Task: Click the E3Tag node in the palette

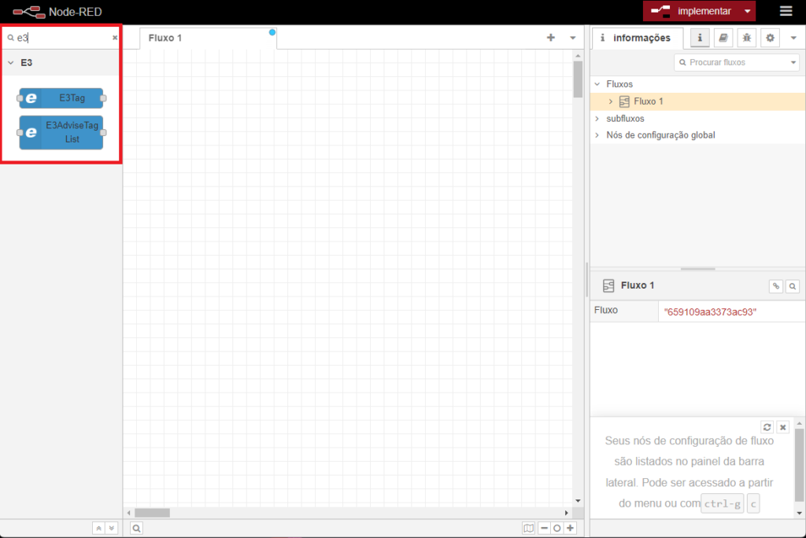Action: click(x=61, y=98)
